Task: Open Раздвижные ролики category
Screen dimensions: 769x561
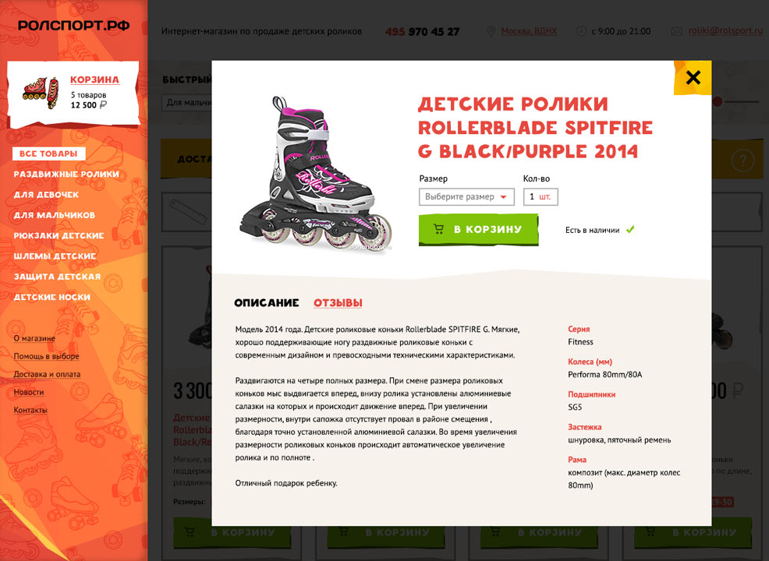Action: coord(66,174)
